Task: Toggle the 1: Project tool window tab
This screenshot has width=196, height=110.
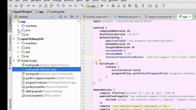Action: (10, 23)
